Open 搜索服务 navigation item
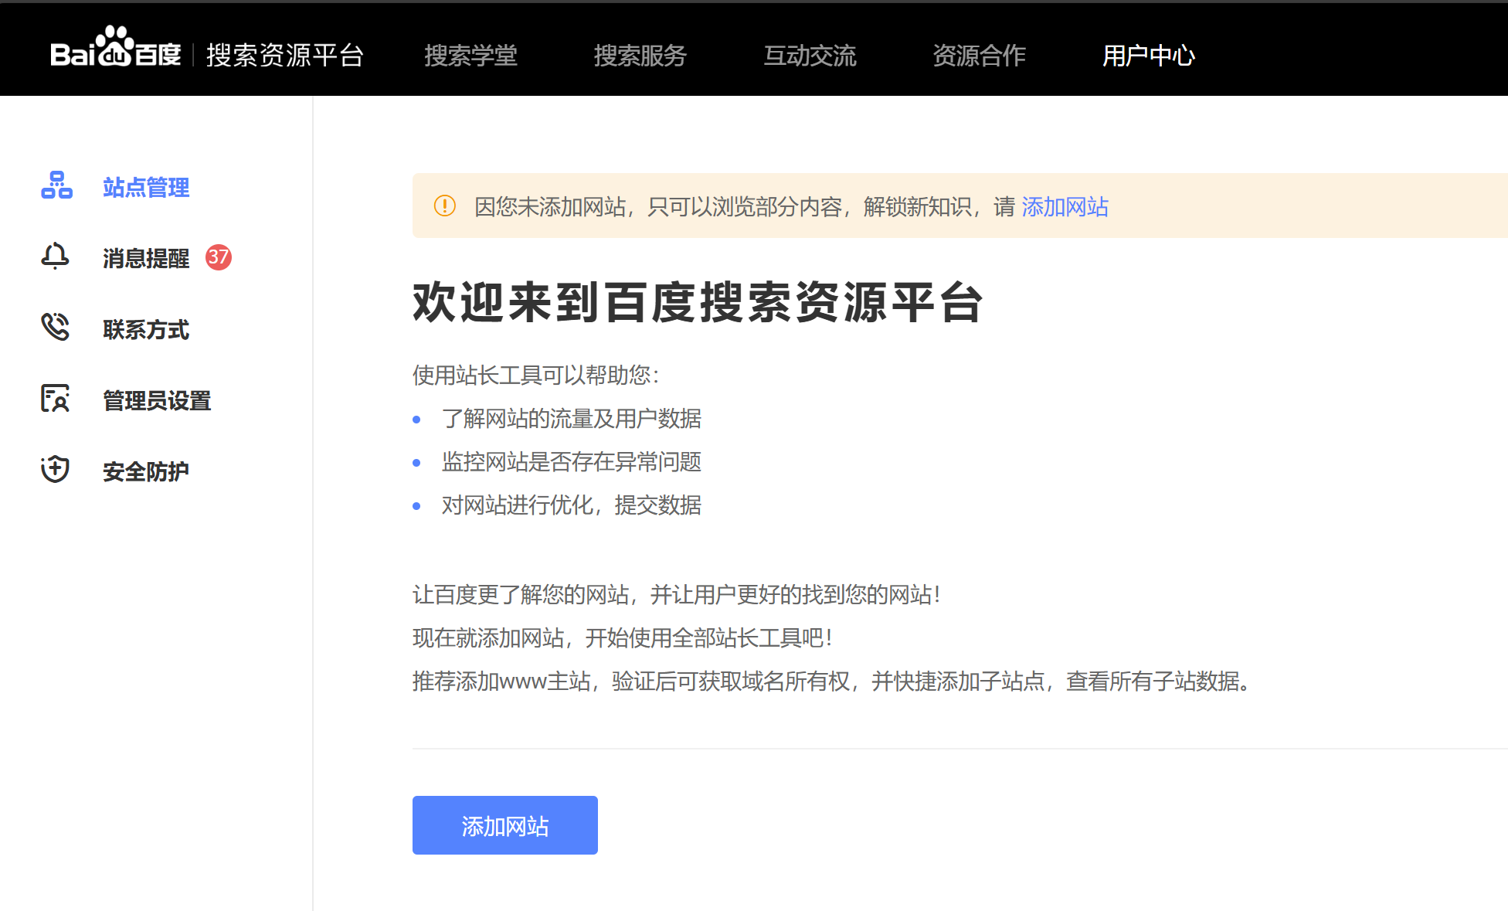Screen dimensions: 1508x911 click(x=640, y=56)
